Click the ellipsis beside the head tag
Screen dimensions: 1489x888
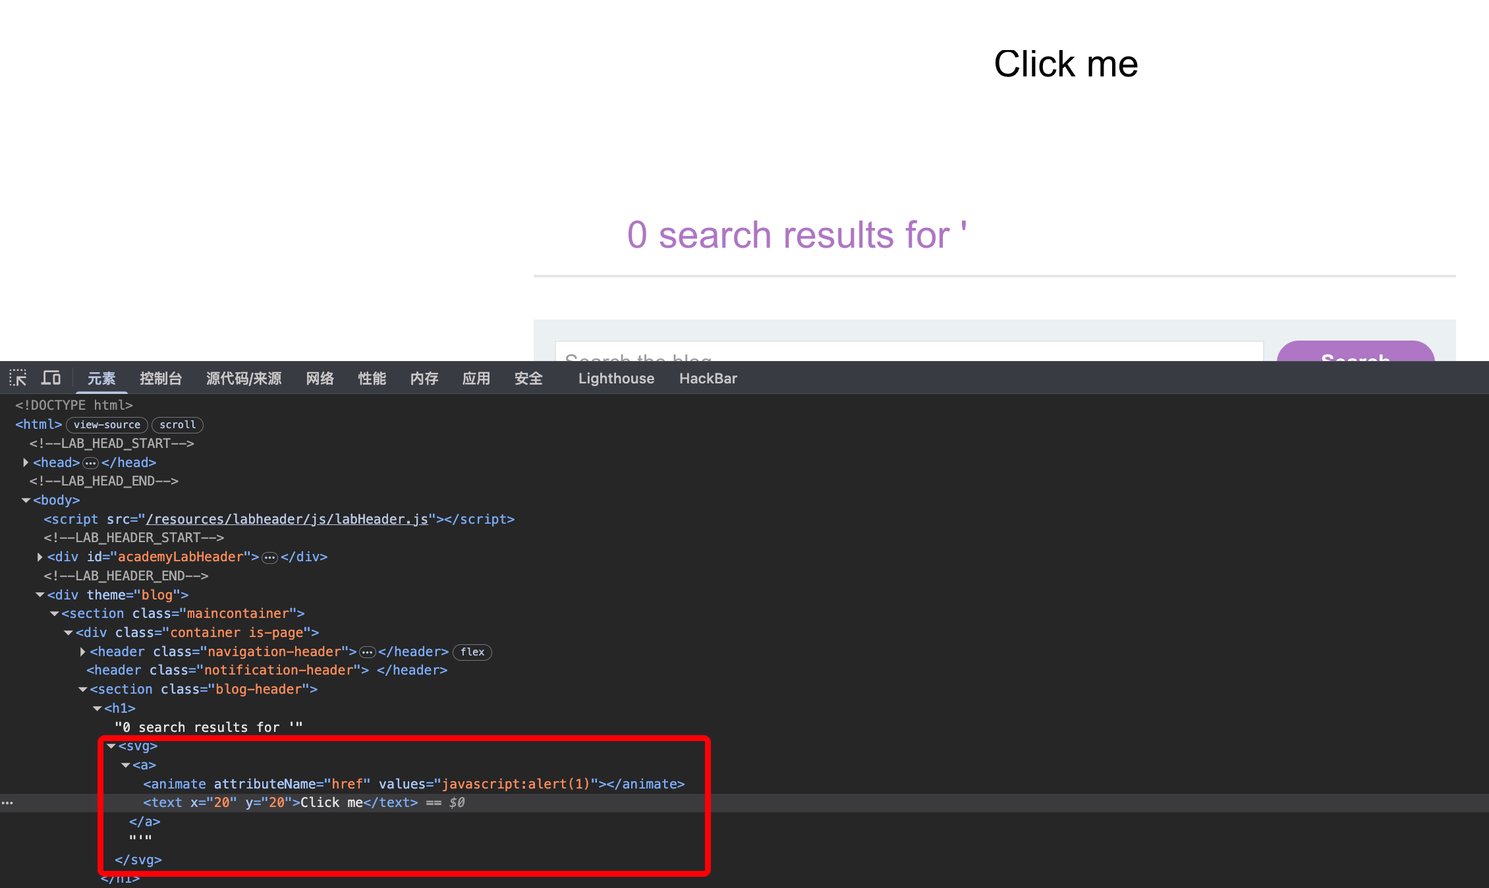(x=90, y=463)
